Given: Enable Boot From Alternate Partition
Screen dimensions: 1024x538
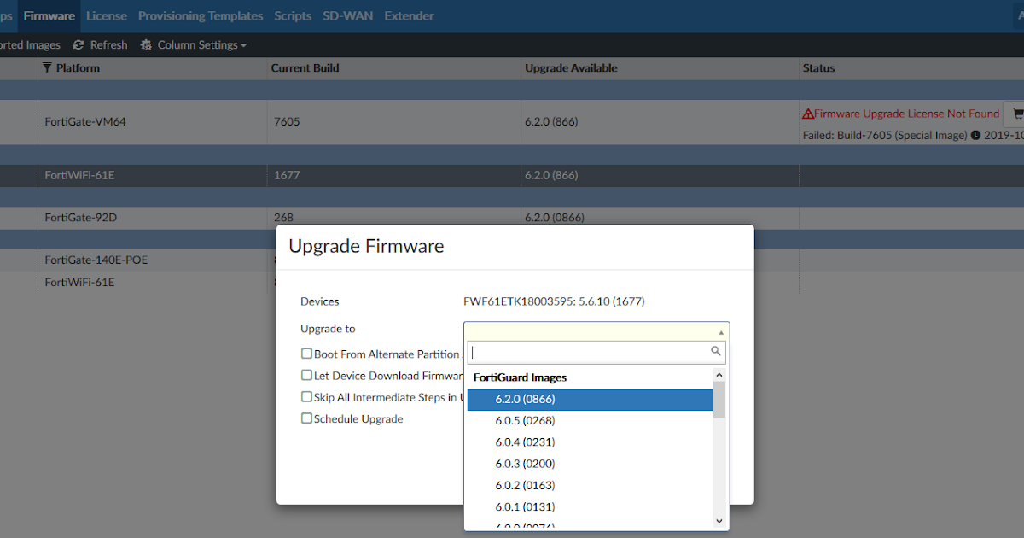Looking at the screenshot, I should pyautogui.click(x=306, y=354).
